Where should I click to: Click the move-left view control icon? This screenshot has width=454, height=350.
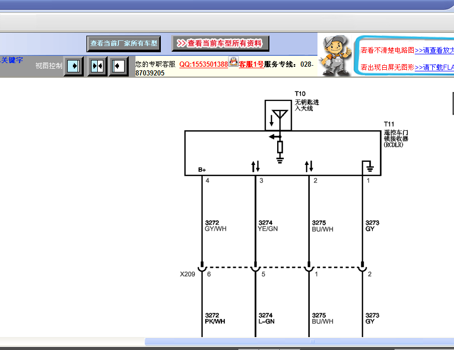[118, 66]
